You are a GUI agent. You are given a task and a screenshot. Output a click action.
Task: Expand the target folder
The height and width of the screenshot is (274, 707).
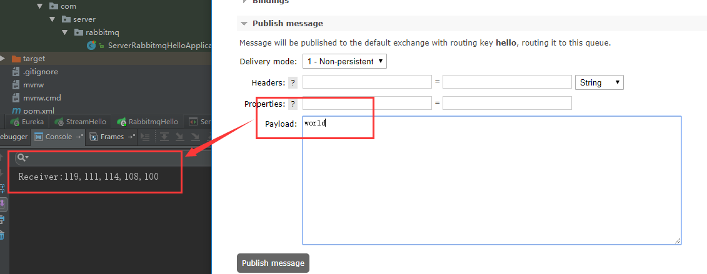pos(3,59)
